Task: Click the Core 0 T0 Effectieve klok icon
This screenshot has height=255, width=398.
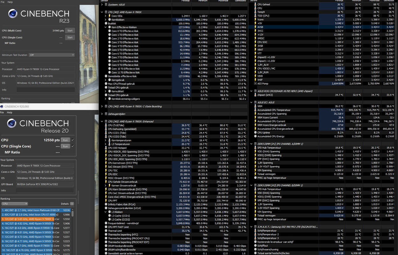Action: [x=109, y=31]
